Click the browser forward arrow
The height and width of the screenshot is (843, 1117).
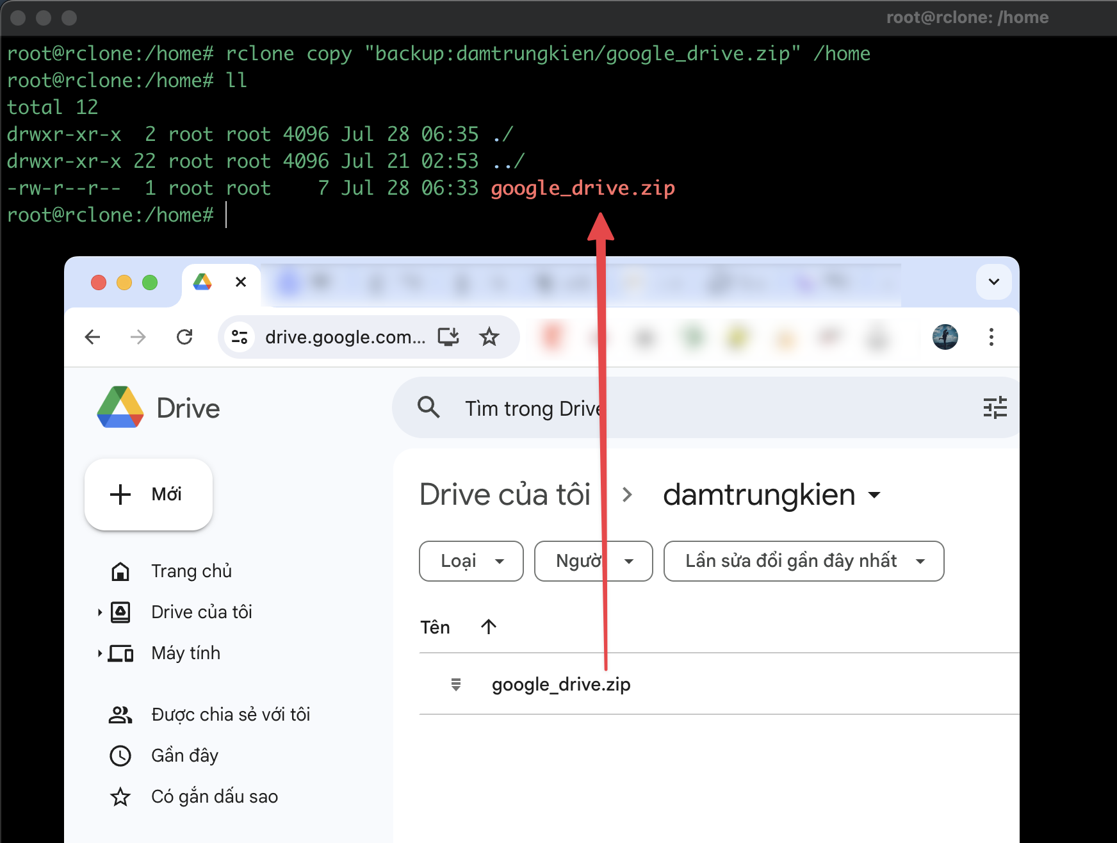pos(138,337)
